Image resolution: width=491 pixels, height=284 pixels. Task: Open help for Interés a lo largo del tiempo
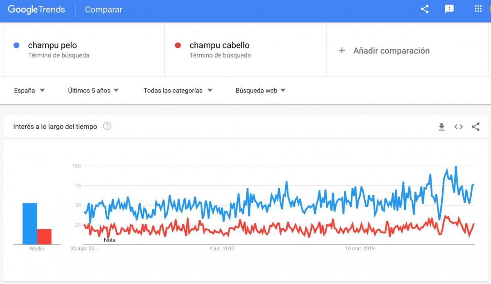coord(107,126)
